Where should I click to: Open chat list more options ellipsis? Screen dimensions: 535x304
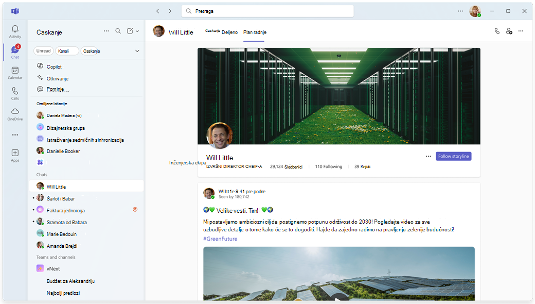point(106,31)
